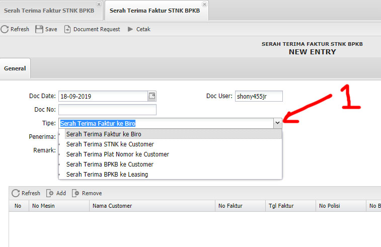The height and width of the screenshot is (247, 381).
Task: Click the grid Refresh icon
Action: [x=16, y=193]
